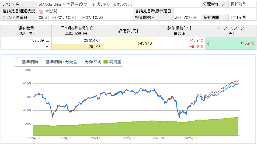
Task: Click the 保有数量 column header
Action: [26, 31]
